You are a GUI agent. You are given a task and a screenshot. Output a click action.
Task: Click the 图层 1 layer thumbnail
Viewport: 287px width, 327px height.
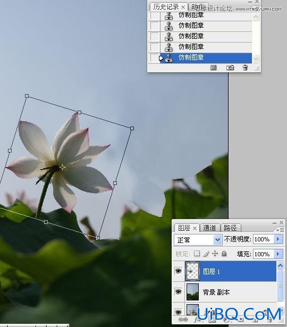pos(192,271)
